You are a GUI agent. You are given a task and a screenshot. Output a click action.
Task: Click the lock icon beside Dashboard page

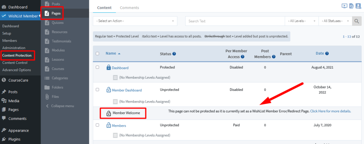(x=108, y=67)
